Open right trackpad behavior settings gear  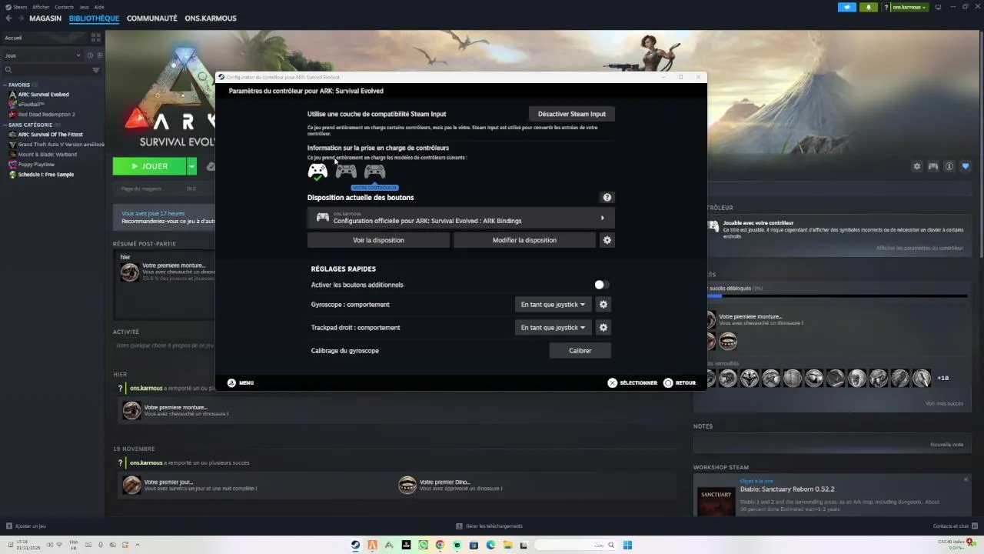[603, 328]
